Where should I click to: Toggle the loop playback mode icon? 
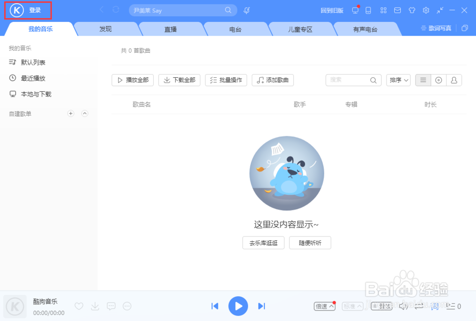click(419, 306)
